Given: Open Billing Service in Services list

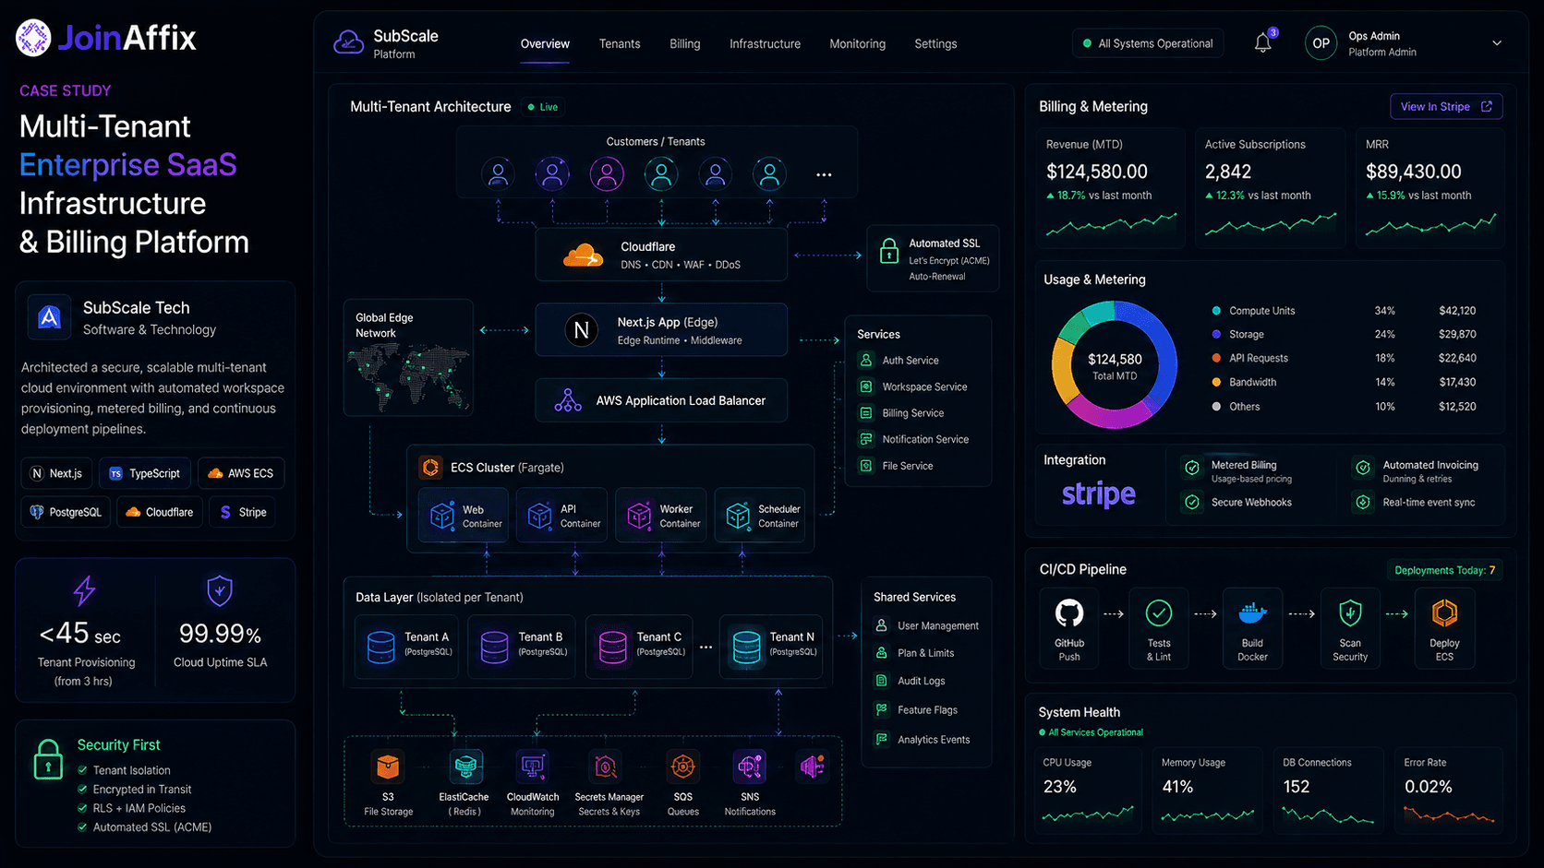Looking at the screenshot, I should pos(901,413).
